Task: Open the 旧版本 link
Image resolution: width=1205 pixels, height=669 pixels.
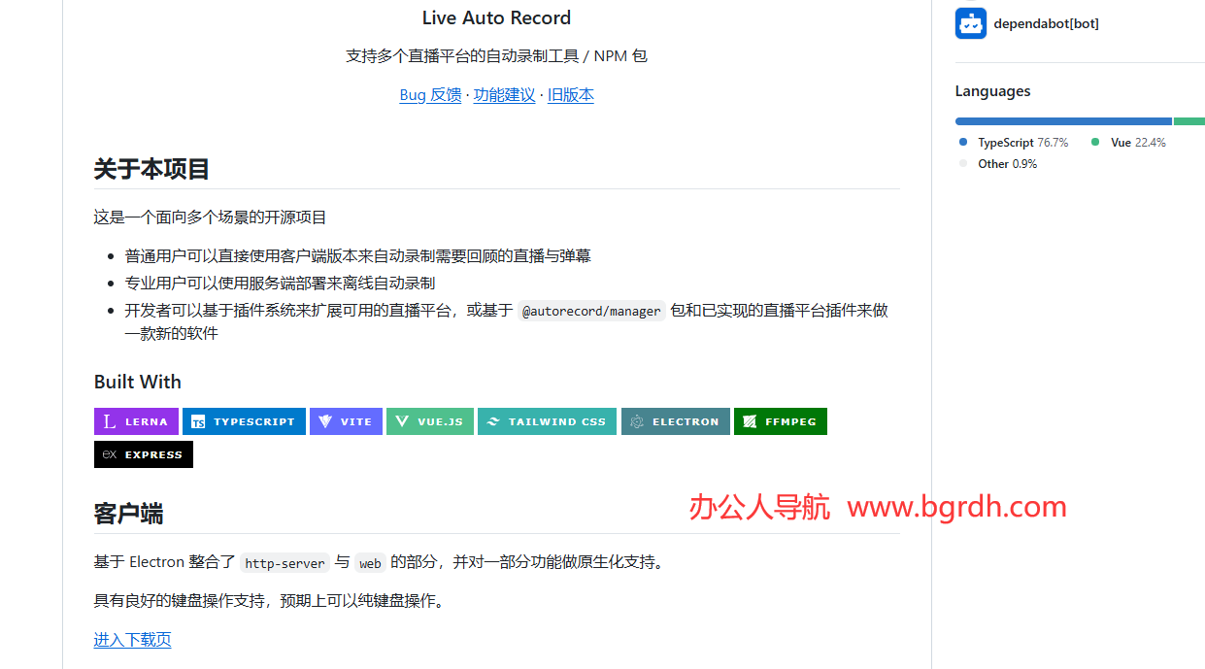Action: [x=571, y=94]
